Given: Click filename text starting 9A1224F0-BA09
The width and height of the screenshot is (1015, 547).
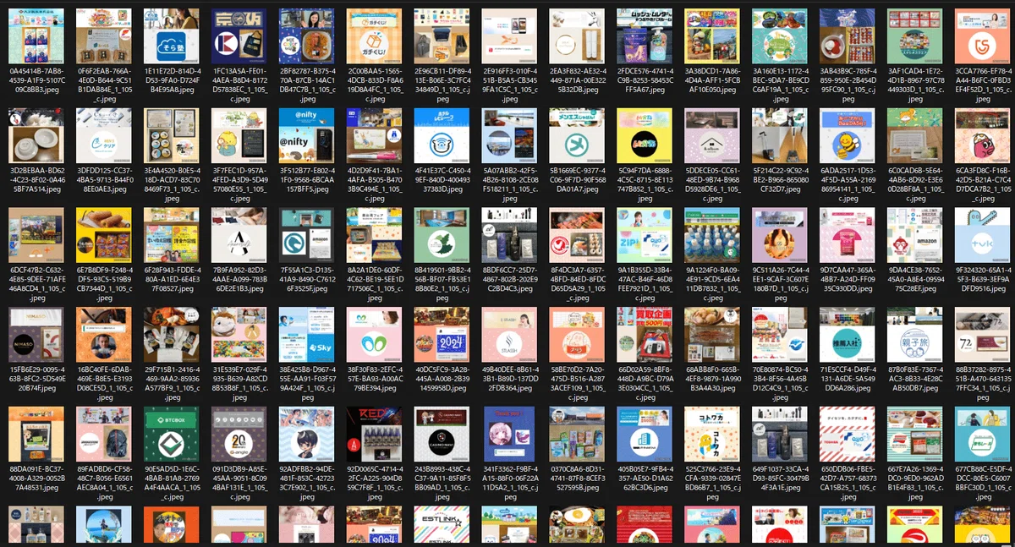Looking at the screenshot, I should [x=713, y=283].
